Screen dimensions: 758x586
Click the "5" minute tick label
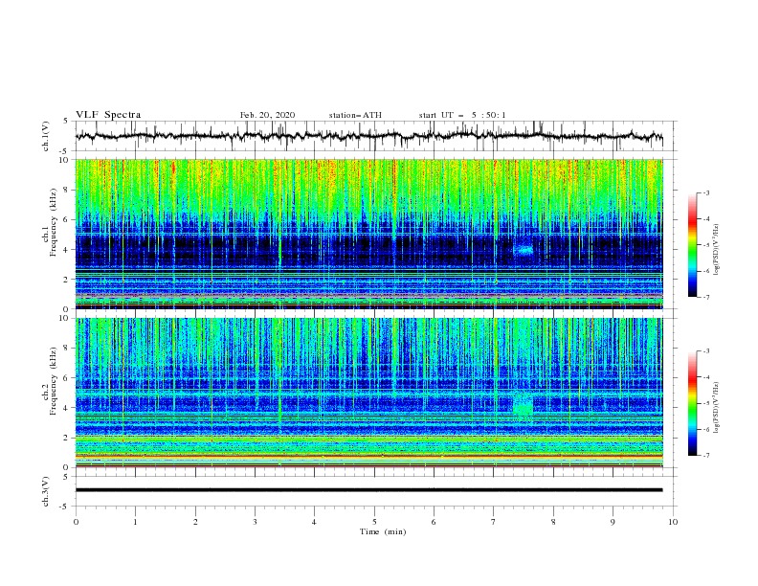(x=374, y=522)
